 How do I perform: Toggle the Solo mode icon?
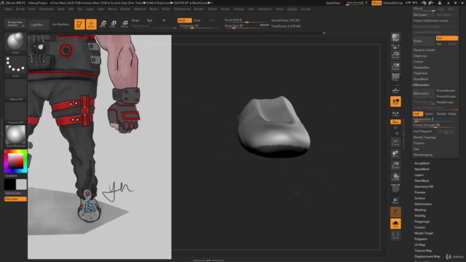tap(395, 223)
